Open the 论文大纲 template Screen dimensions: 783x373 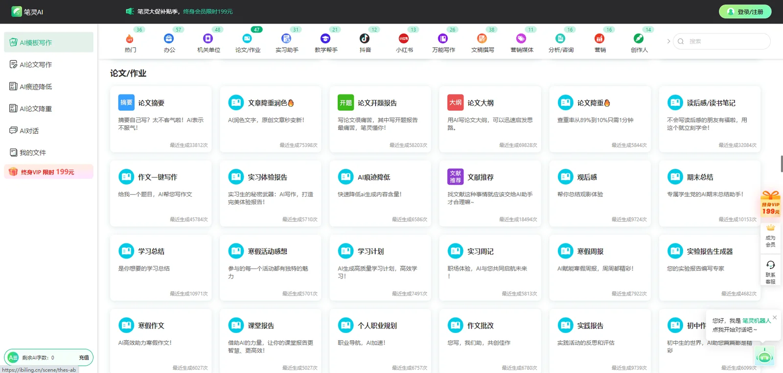pyautogui.click(x=490, y=119)
